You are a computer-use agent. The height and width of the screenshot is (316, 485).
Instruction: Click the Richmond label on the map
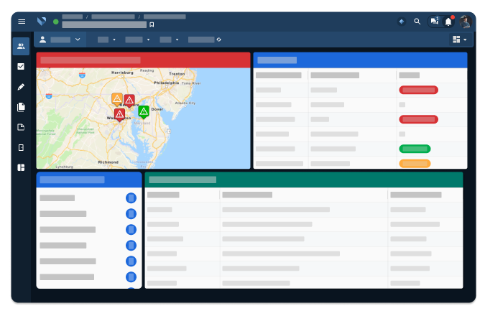[108, 162]
